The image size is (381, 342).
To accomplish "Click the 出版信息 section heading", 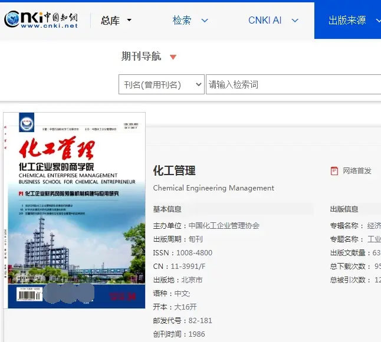I will pos(344,209).
